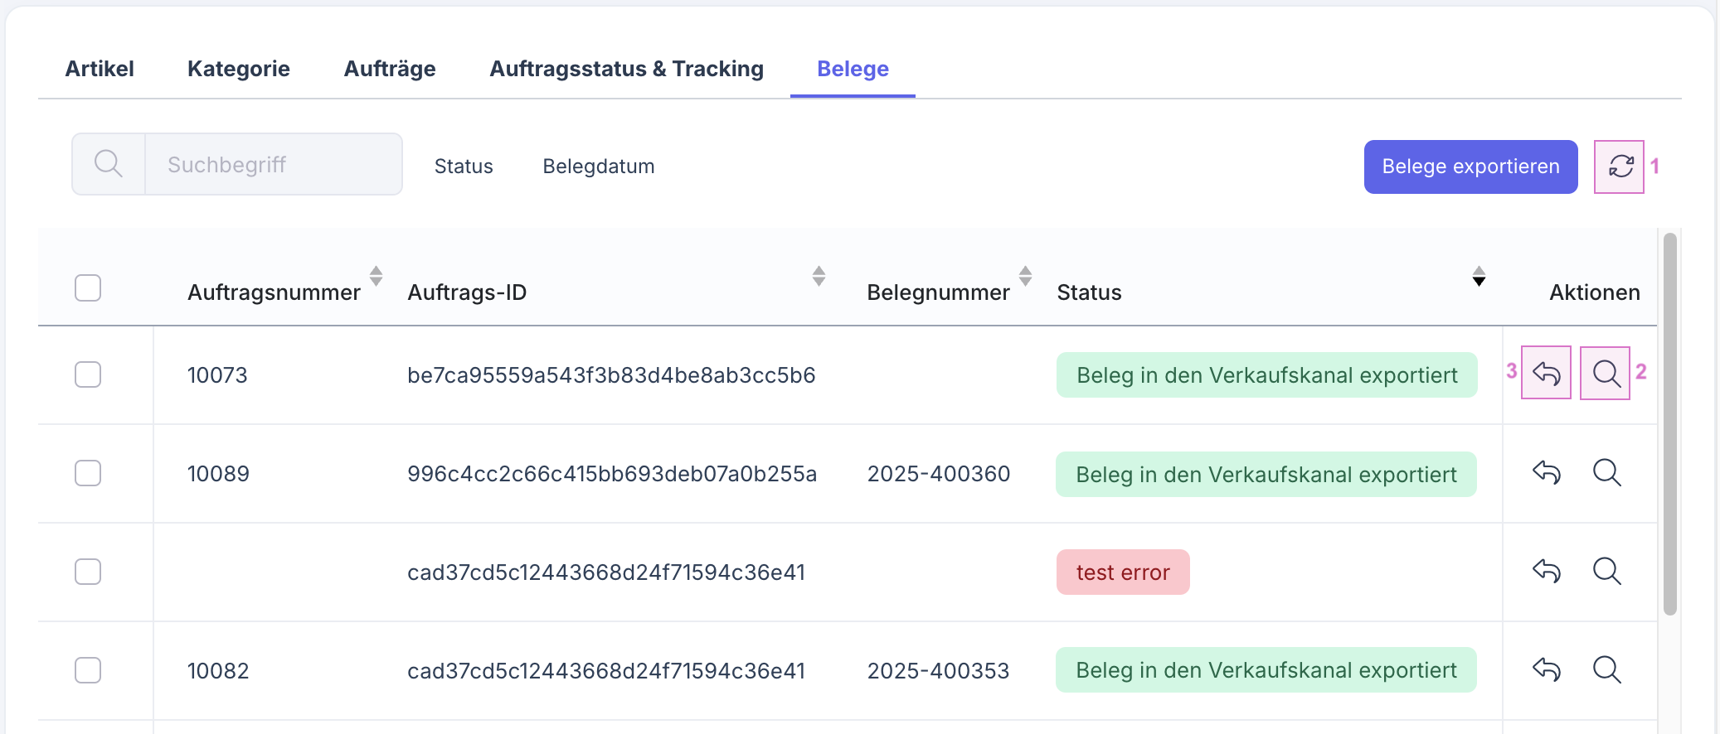Click the refresh/sync icon near Belege exportieren
The image size is (1720, 734).
tap(1620, 167)
